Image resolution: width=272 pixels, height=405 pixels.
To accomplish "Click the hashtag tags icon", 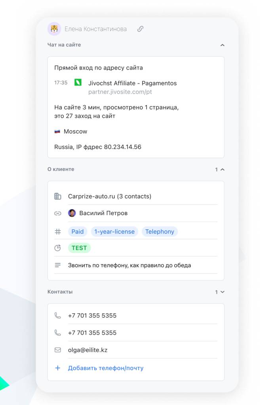I will [x=58, y=232].
